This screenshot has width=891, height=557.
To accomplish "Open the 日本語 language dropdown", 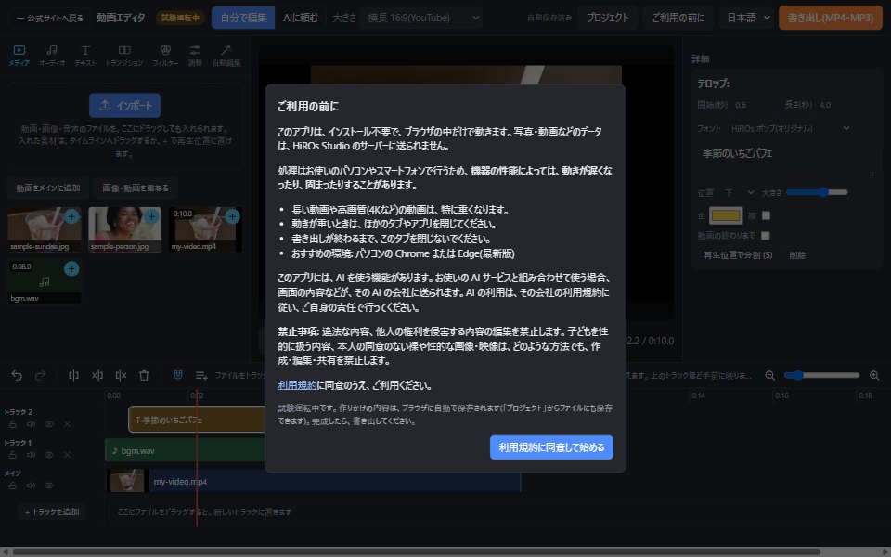I will tap(747, 19).
